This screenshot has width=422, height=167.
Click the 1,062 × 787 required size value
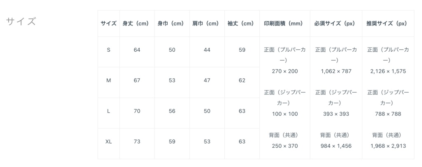coord(336,71)
